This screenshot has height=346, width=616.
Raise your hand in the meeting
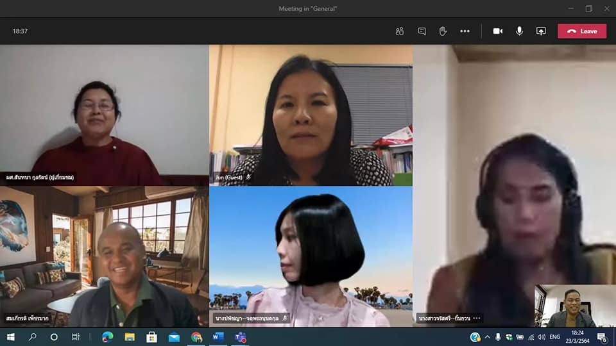coord(443,31)
